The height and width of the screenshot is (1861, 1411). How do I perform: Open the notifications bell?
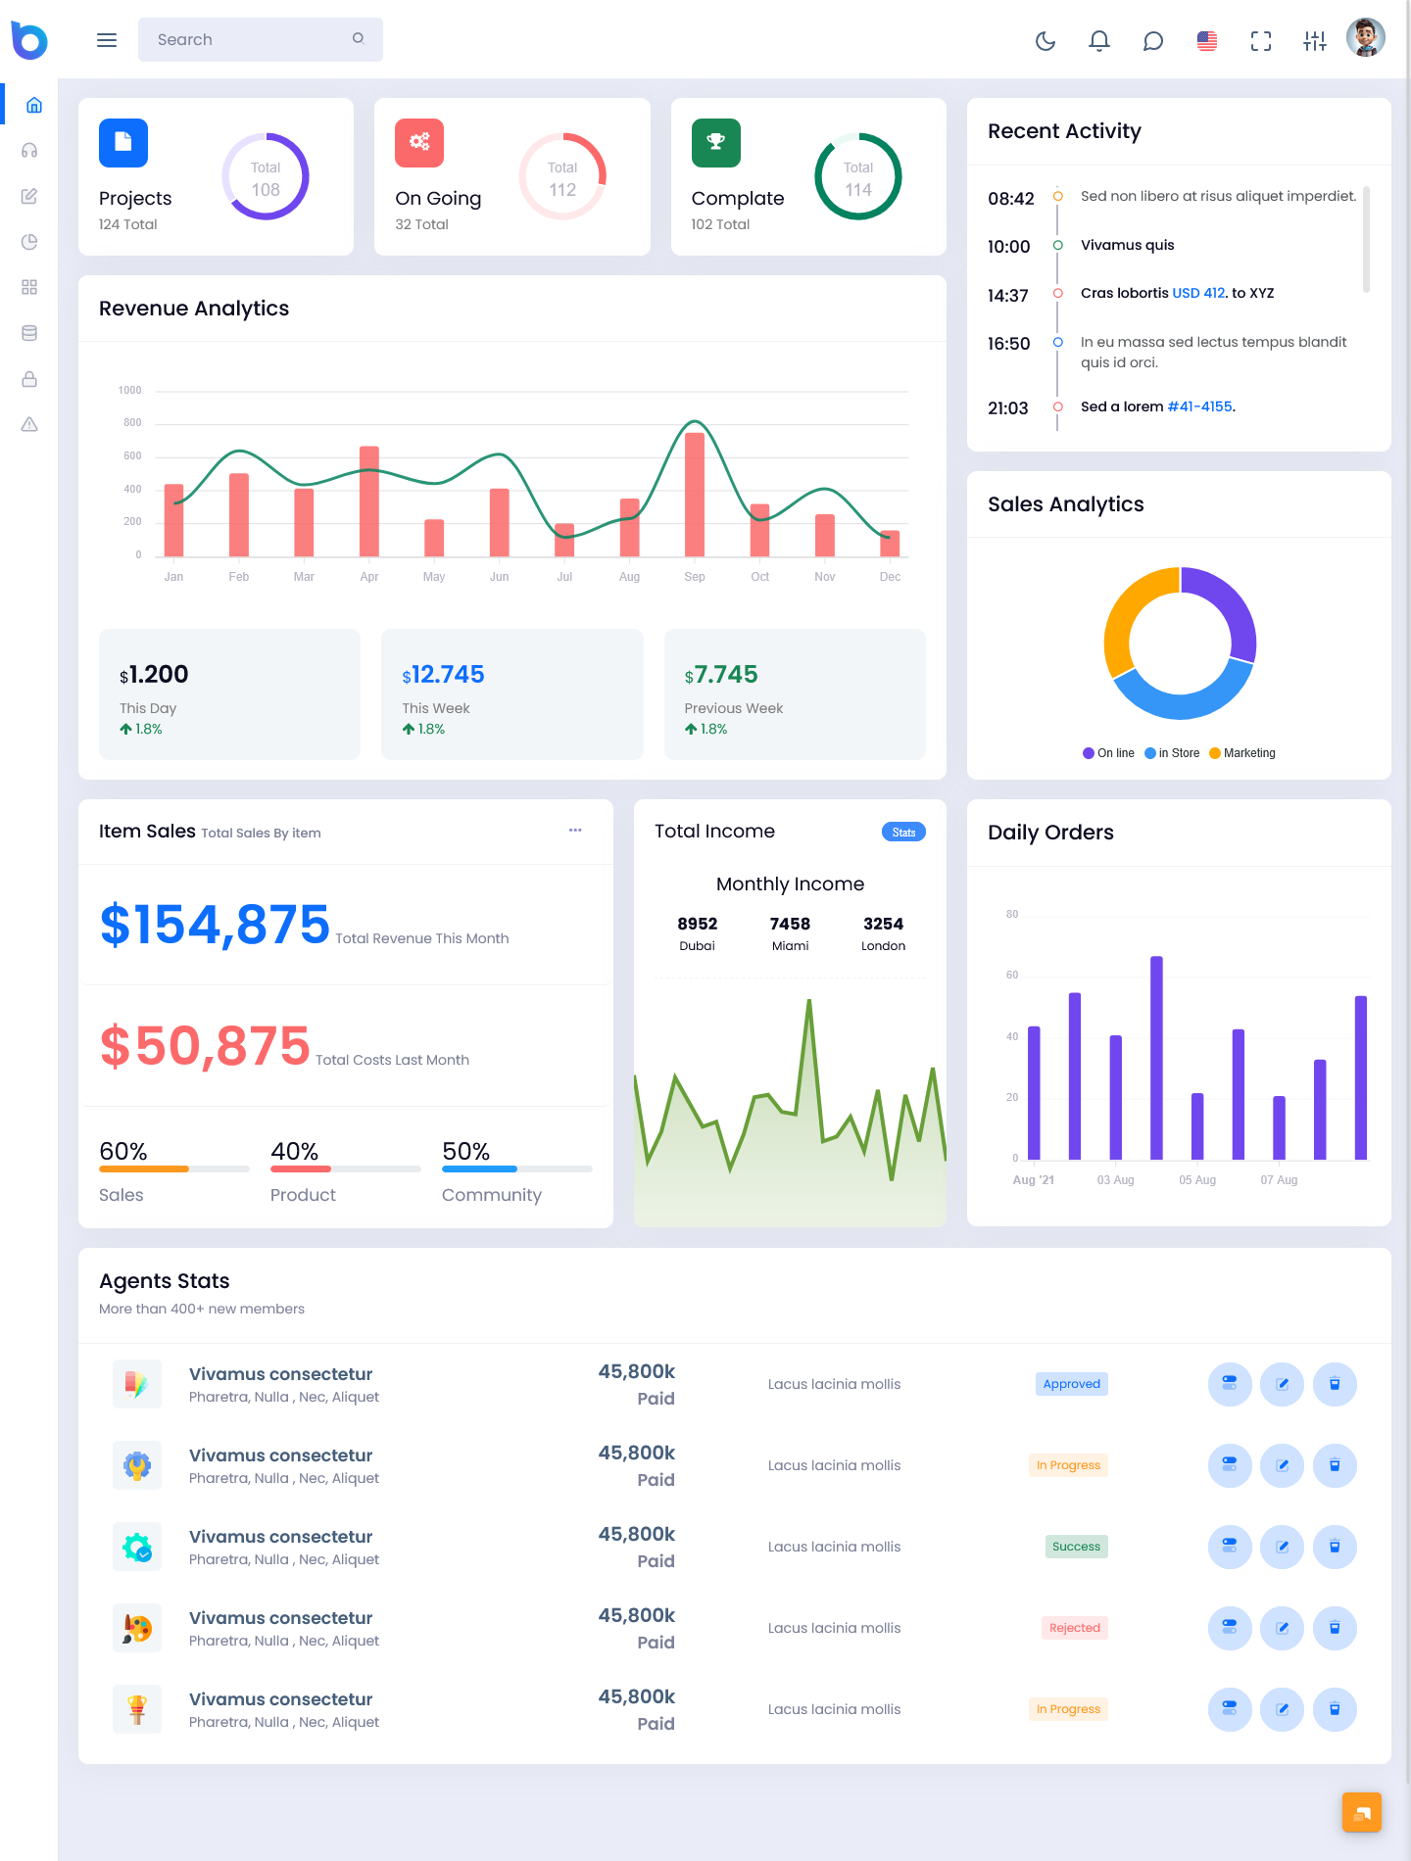click(1099, 41)
